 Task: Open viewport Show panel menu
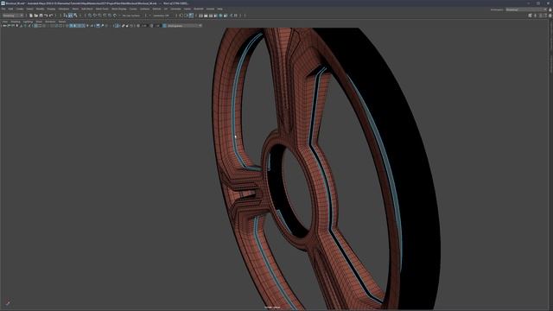[x=39, y=22]
